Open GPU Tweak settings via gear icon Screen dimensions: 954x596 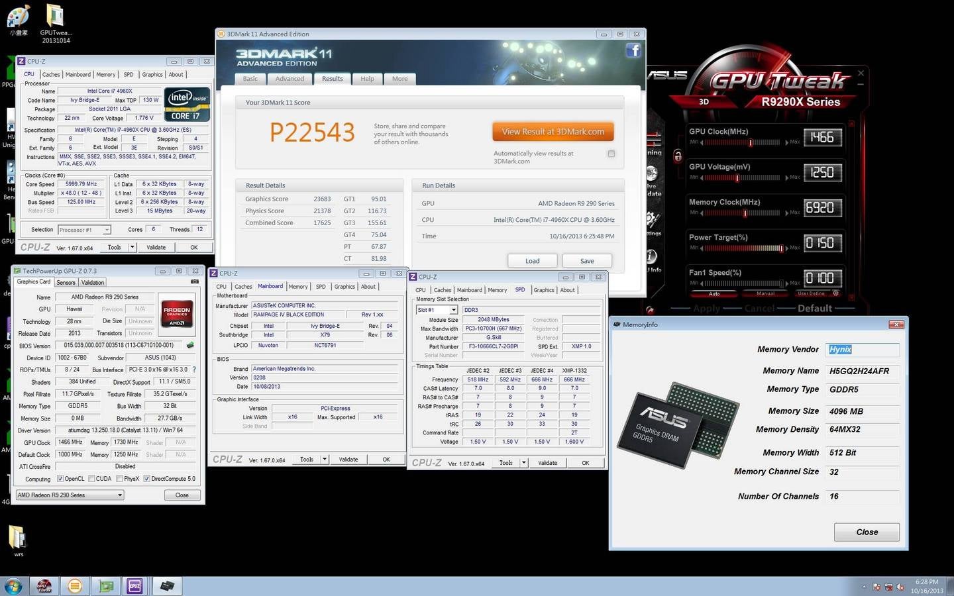[651, 217]
